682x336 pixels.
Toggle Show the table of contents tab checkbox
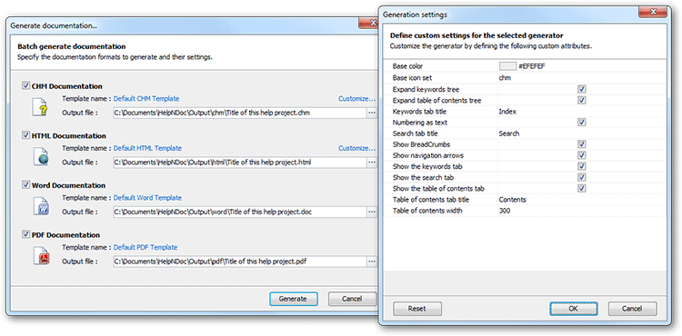[x=582, y=188]
